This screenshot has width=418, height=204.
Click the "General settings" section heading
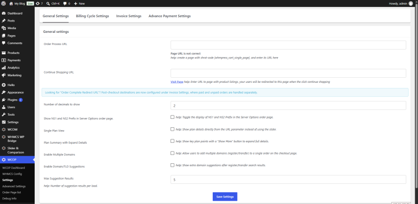click(56, 32)
